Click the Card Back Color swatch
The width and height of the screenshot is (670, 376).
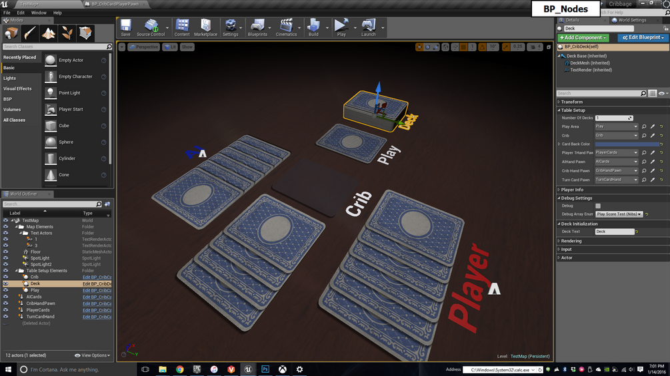(x=627, y=144)
